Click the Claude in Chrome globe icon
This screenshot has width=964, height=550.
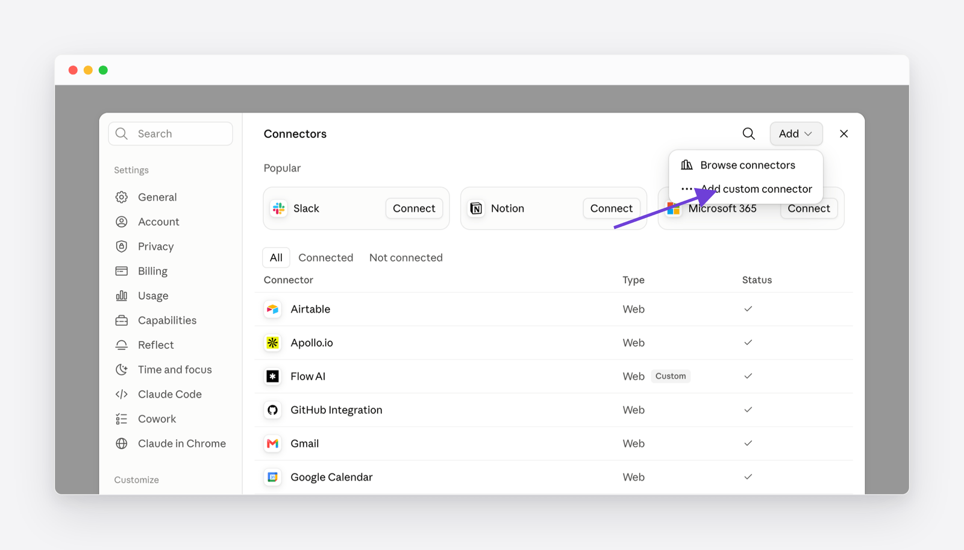click(x=122, y=443)
